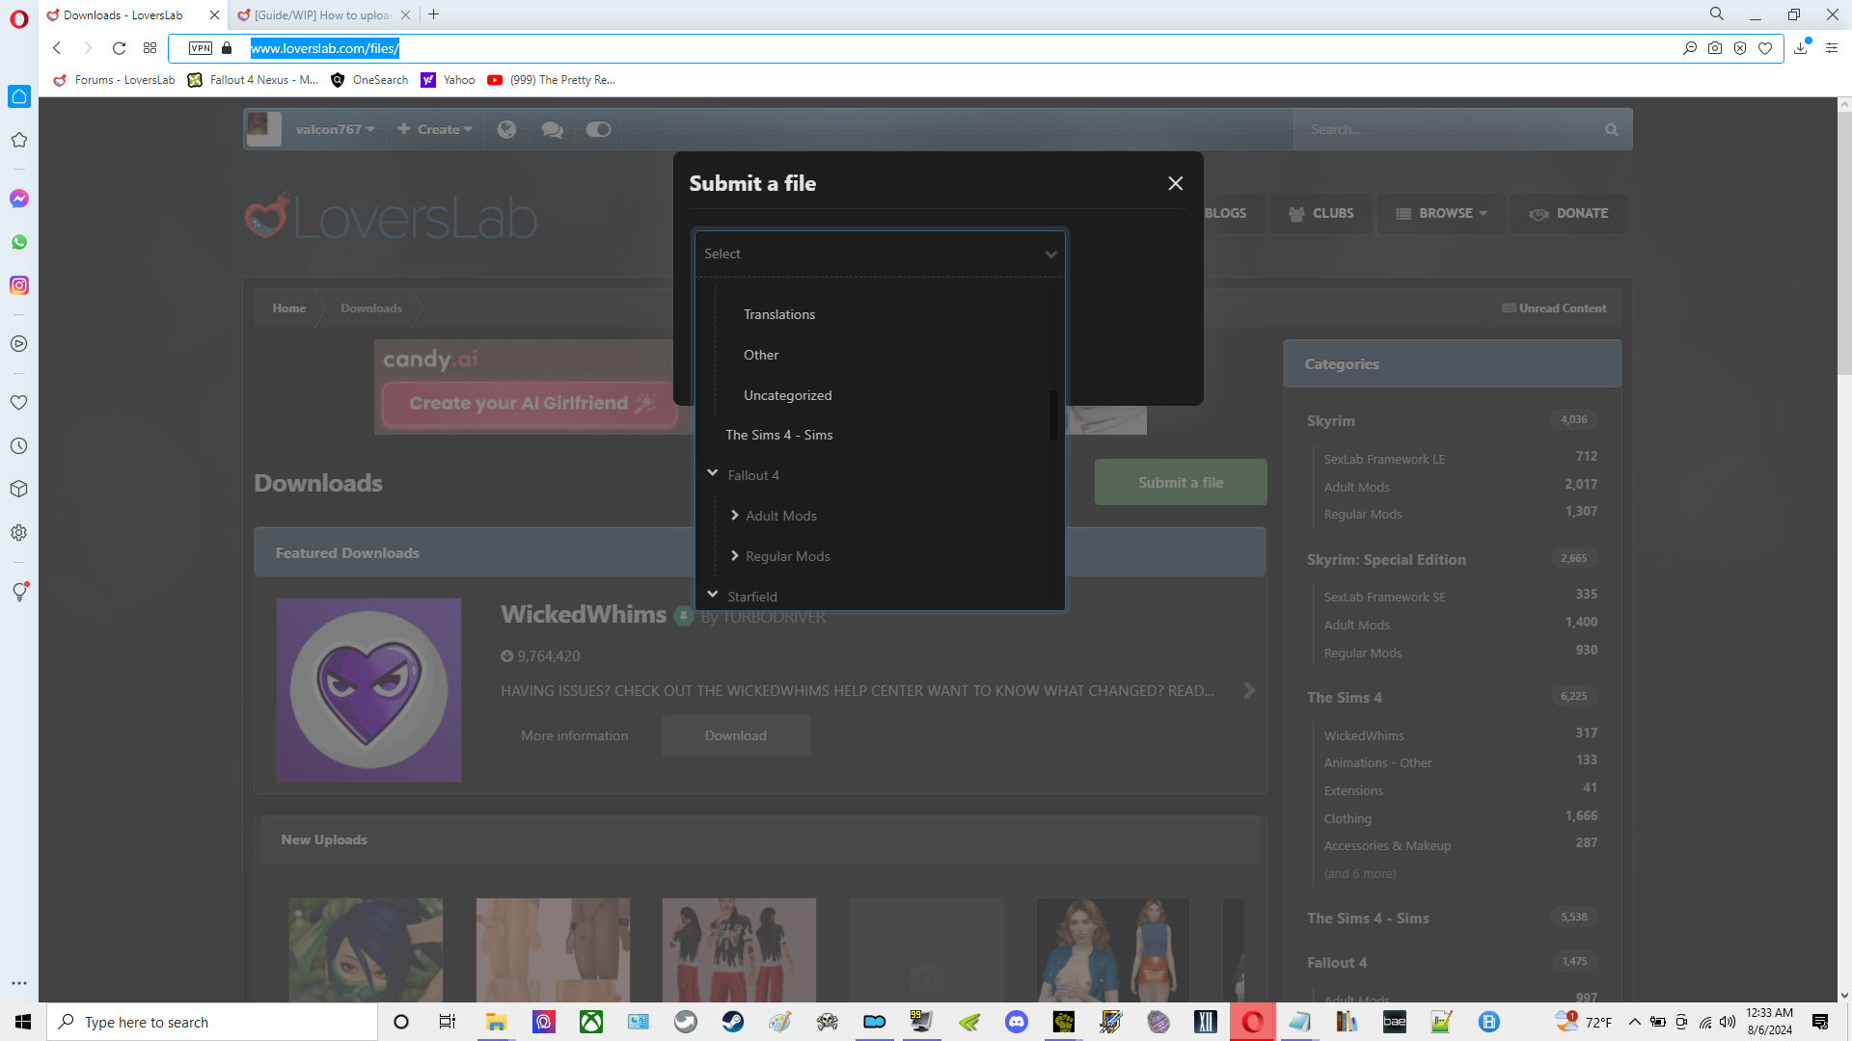Toggle the VPN badge in address bar
This screenshot has width=1852, height=1041.
[201, 48]
